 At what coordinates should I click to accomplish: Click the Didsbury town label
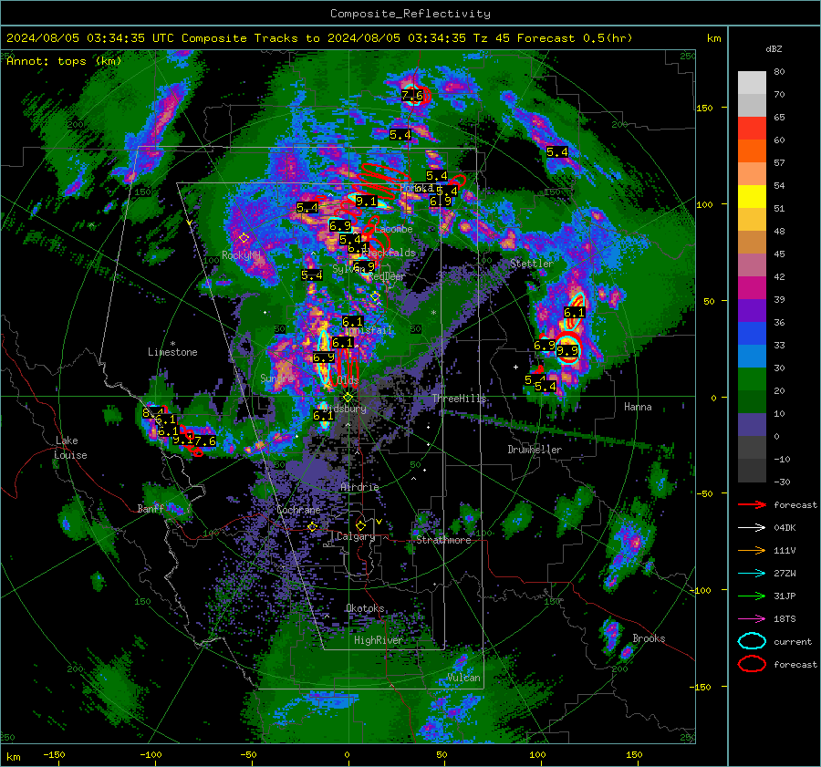344,409
